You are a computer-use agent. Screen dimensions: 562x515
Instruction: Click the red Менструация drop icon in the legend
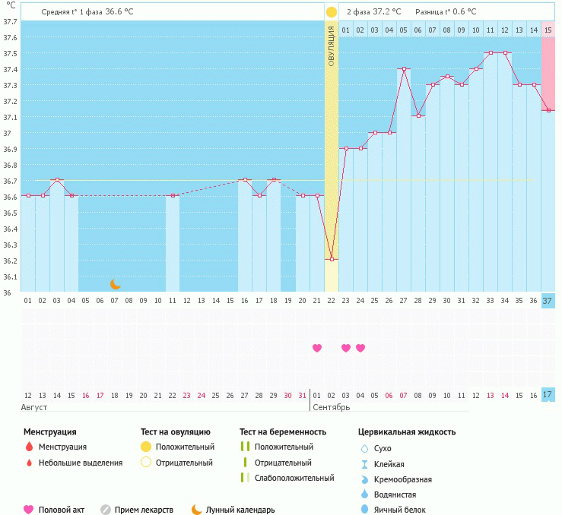coord(29,447)
